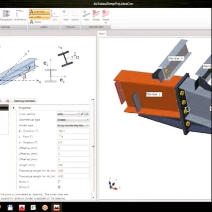Click the Pictures ribbon group caption

tap(70, 27)
